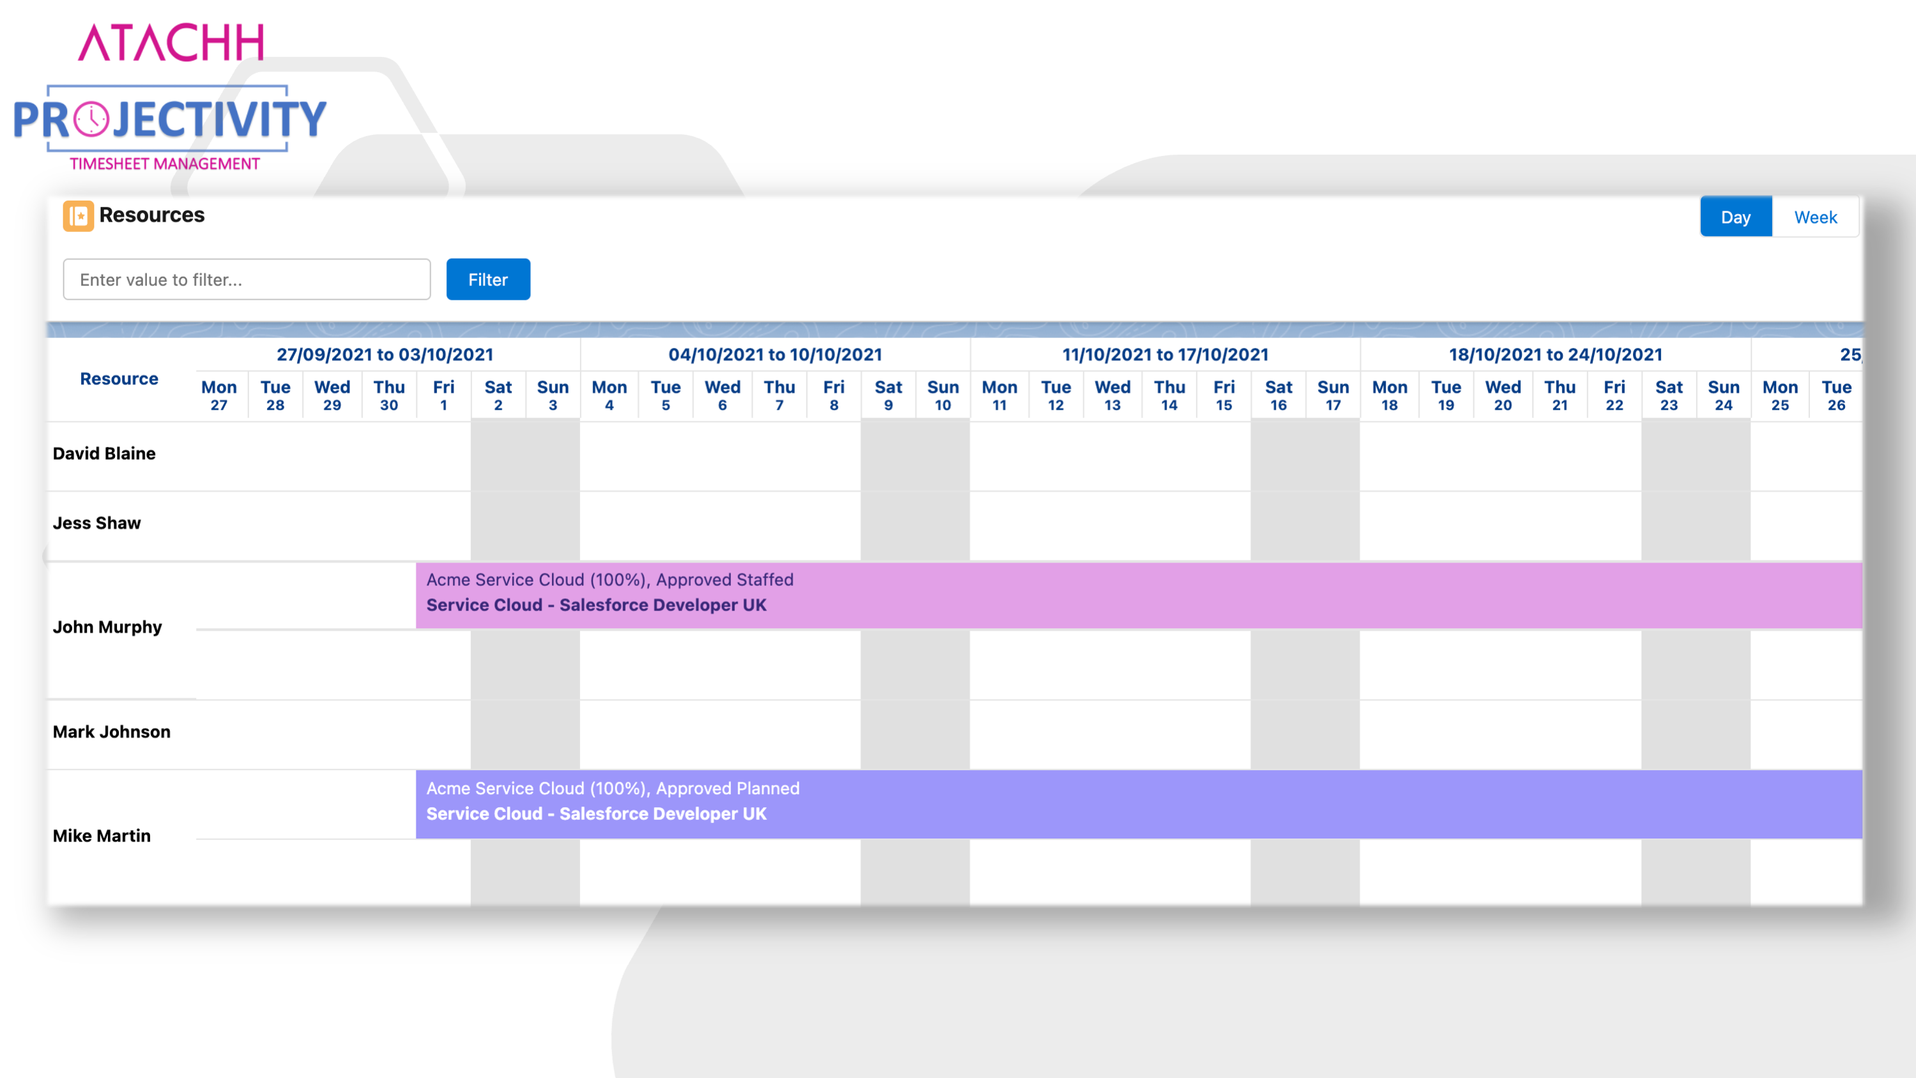This screenshot has width=1916, height=1078.
Task: Select the Jess Shaw resource row
Action: tap(955, 525)
